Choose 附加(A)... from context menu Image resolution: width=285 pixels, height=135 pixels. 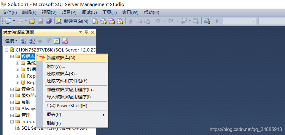72,67
